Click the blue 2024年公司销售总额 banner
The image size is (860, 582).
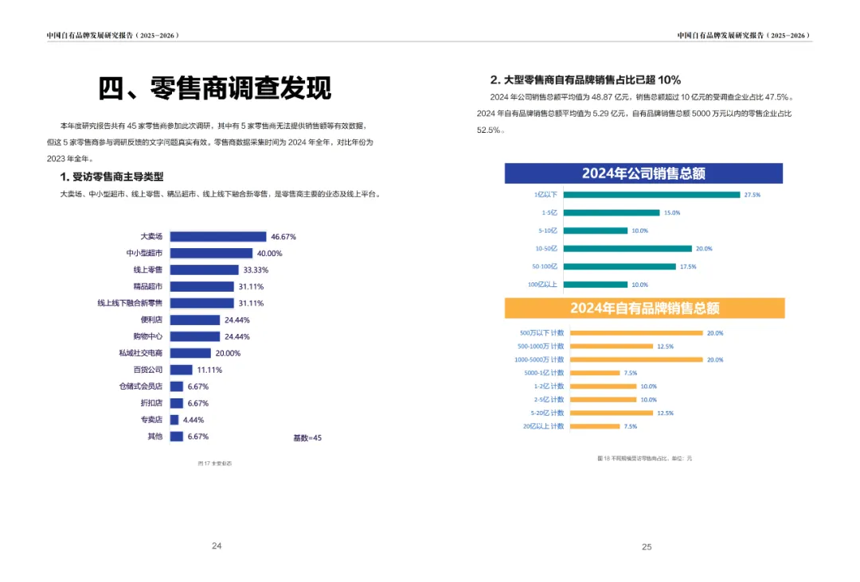[x=643, y=173]
